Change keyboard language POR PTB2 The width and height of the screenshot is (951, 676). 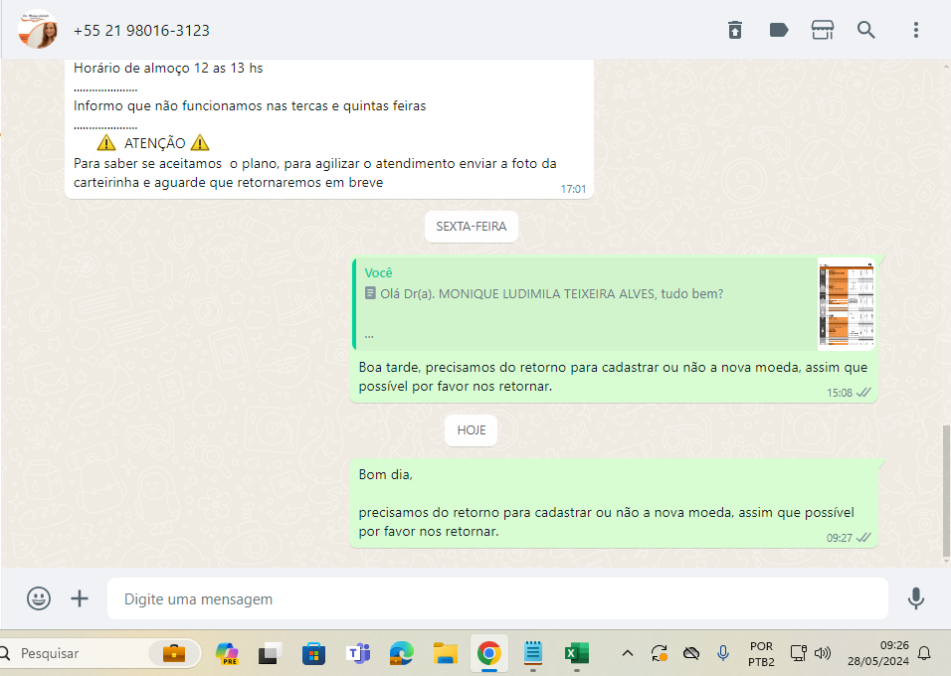[x=761, y=653]
